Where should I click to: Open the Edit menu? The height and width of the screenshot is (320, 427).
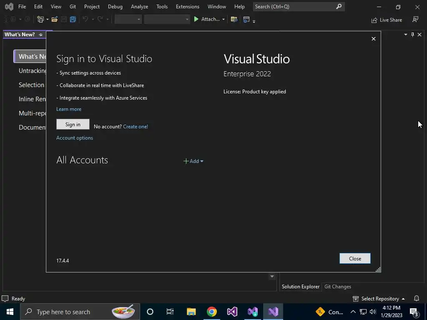tap(38, 7)
